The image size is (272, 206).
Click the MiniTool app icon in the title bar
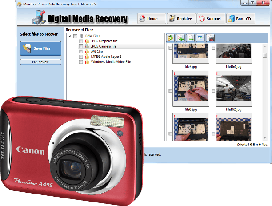click(x=20, y=4)
